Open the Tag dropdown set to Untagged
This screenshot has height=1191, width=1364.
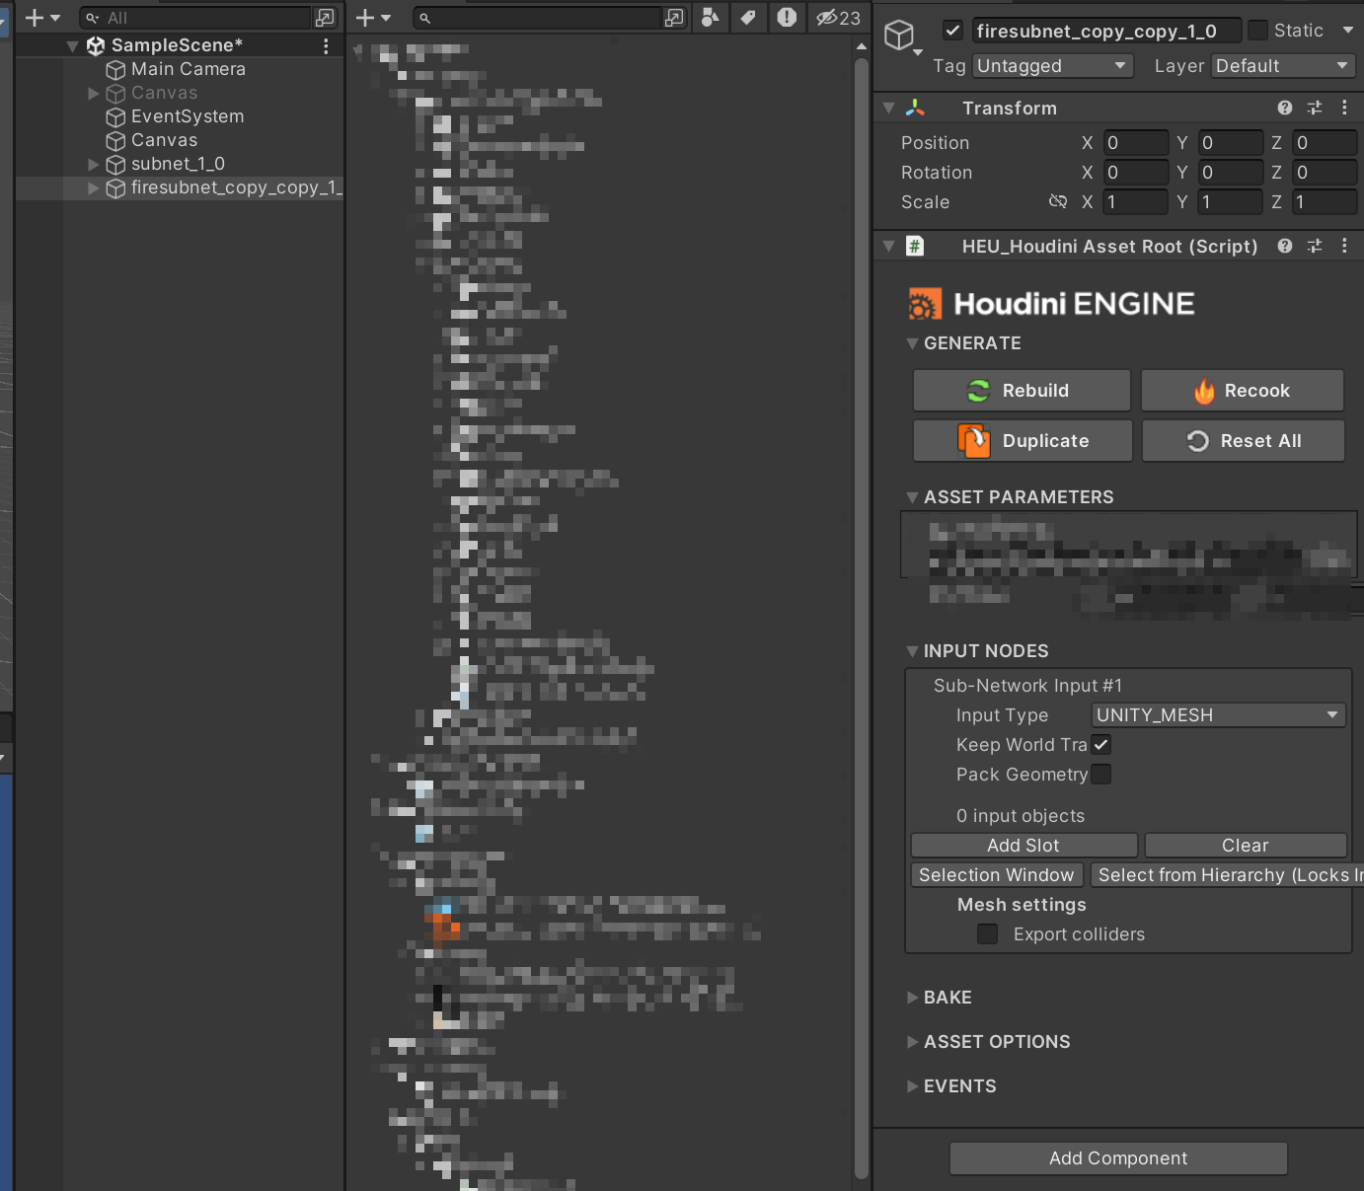(x=1052, y=65)
